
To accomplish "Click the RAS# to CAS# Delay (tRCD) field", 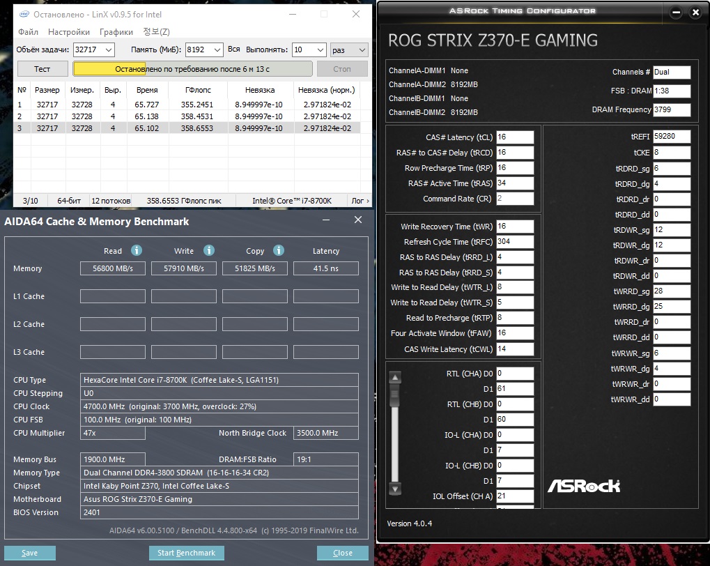I will (515, 153).
